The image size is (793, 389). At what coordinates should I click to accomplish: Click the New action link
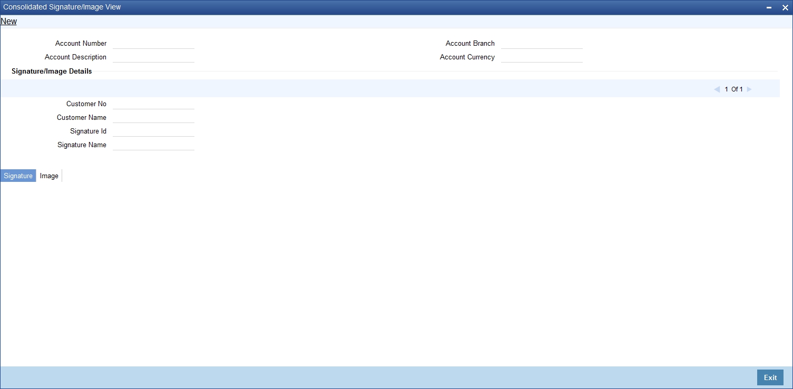click(x=8, y=21)
